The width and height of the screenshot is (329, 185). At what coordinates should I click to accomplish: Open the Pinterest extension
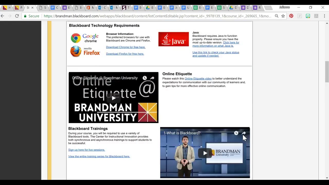coord(291,16)
